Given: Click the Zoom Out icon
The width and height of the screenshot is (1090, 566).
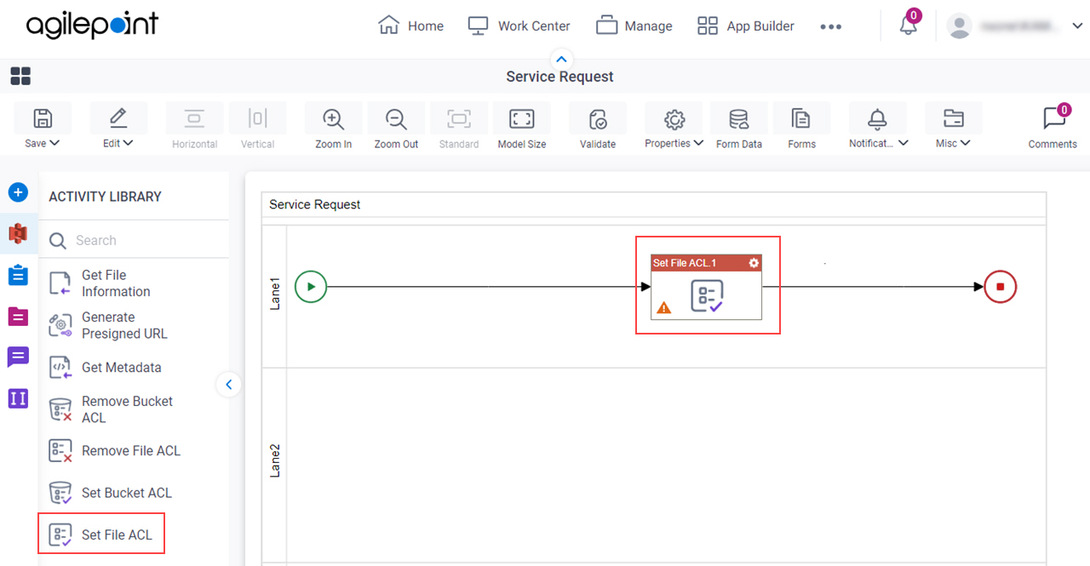Looking at the screenshot, I should [396, 118].
